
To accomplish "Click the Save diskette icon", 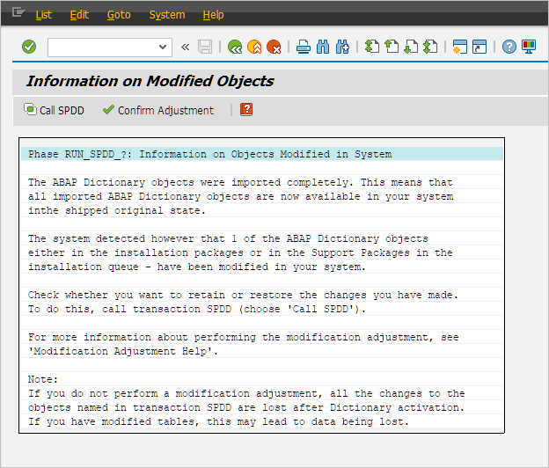I will [205, 47].
